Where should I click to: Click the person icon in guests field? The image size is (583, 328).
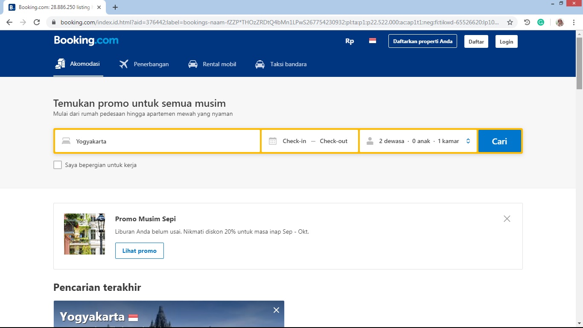pyautogui.click(x=370, y=141)
